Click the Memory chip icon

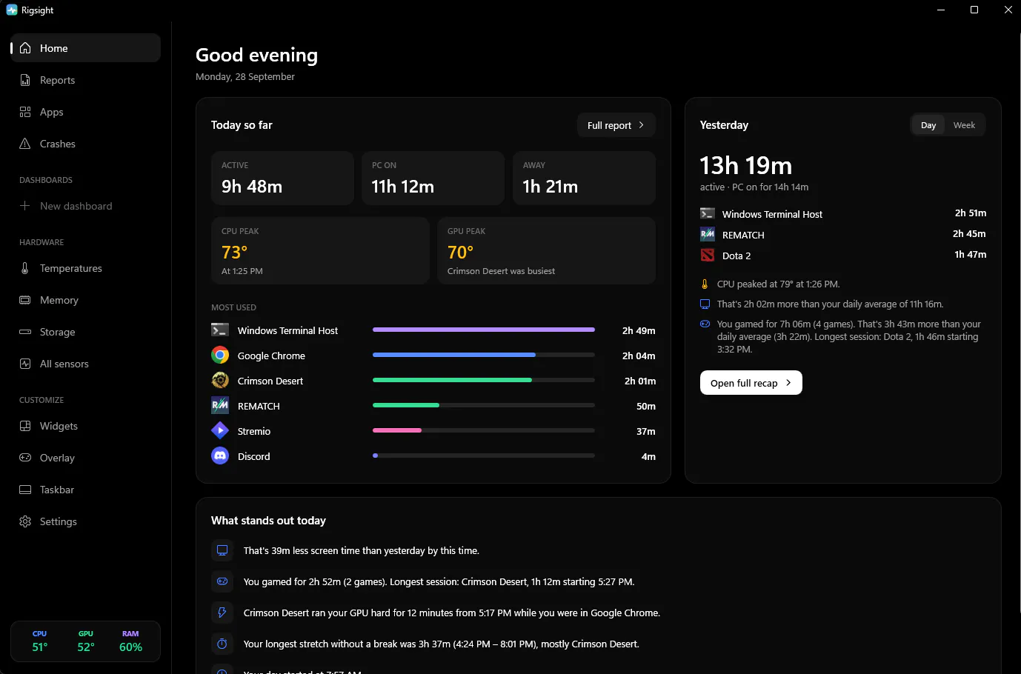25,300
